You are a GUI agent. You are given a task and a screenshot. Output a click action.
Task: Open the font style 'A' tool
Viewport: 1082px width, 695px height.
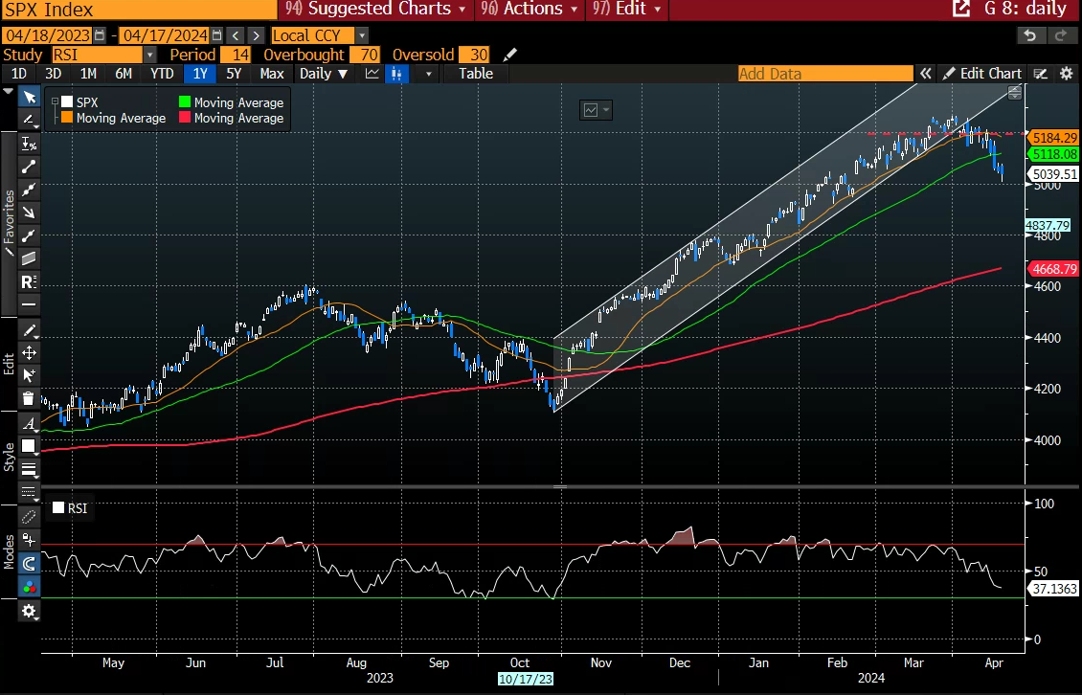tap(29, 423)
